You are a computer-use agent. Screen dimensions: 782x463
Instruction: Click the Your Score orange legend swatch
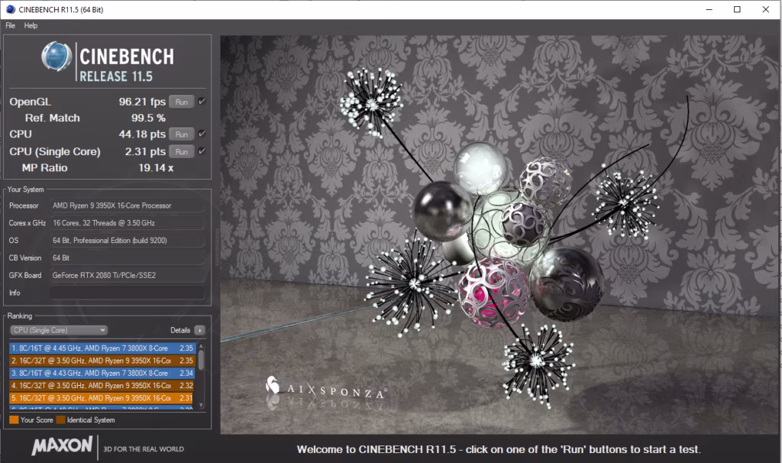pyautogui.click(x=14, y=420)
